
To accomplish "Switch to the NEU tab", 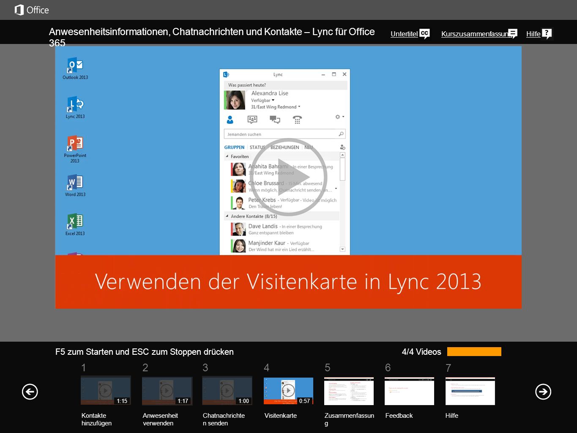I will point(309,147).
